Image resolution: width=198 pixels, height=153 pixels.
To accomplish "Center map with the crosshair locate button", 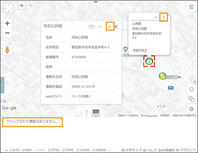I will coord(192,89).
